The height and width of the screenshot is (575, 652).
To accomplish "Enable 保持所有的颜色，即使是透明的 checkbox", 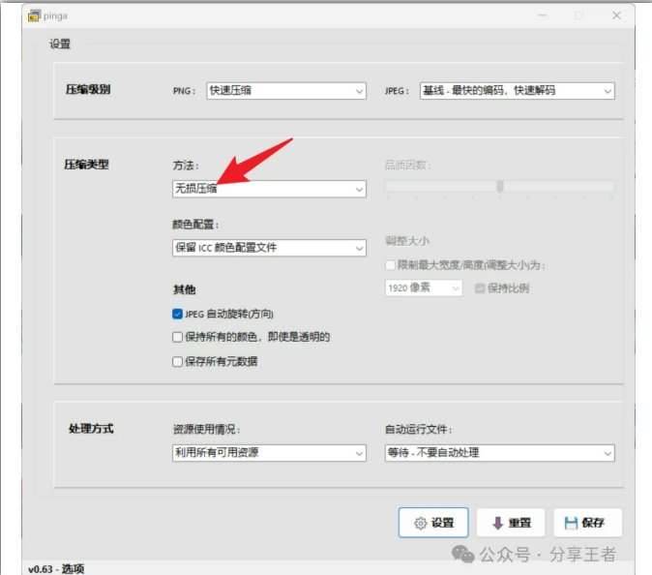I will pyautogui.click(x=177, y=337).
